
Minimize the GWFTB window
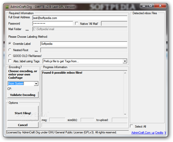click(x=144, y=6)
